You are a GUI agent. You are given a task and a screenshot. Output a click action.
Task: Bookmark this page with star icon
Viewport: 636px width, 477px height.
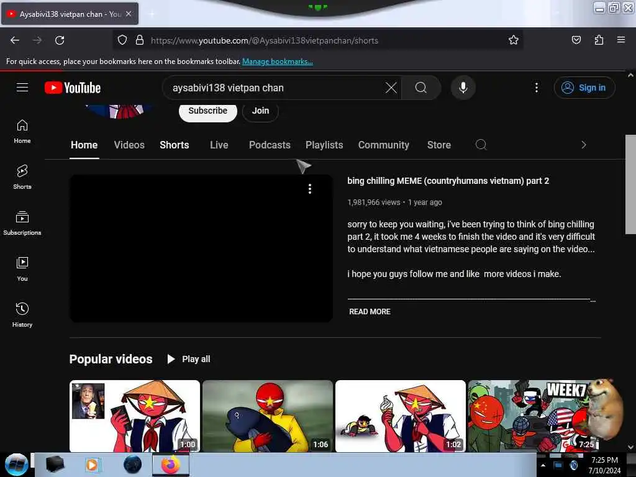(x=514, y=40)
